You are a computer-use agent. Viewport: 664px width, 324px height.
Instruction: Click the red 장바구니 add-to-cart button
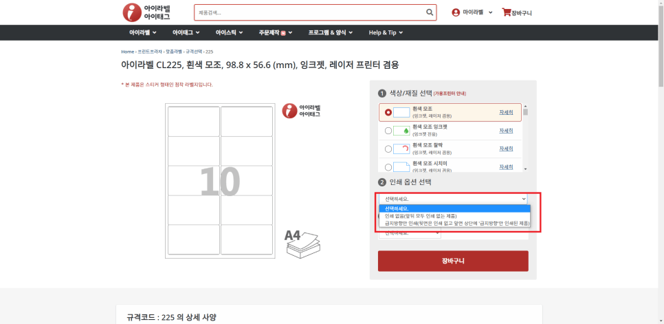click(x=453, y=261)
